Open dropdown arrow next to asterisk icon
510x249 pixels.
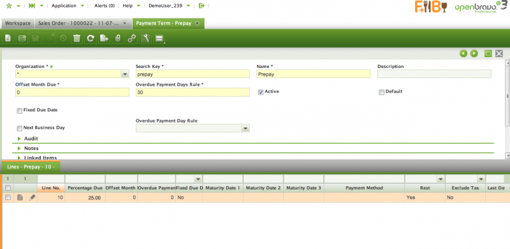pyautogui.click(x=18, y=6)
